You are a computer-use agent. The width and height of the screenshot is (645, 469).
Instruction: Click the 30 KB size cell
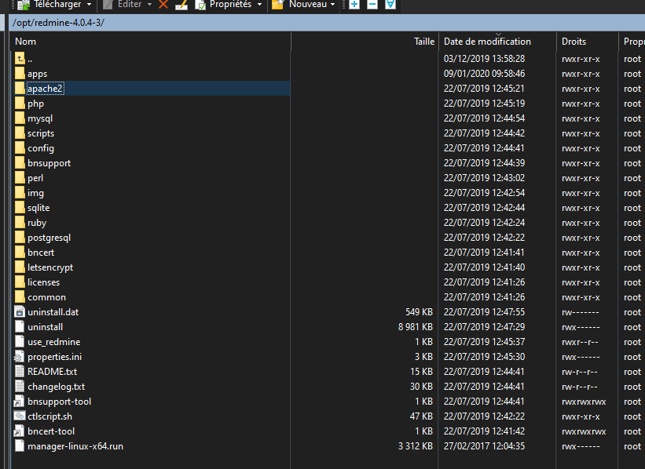pos(421,387)
